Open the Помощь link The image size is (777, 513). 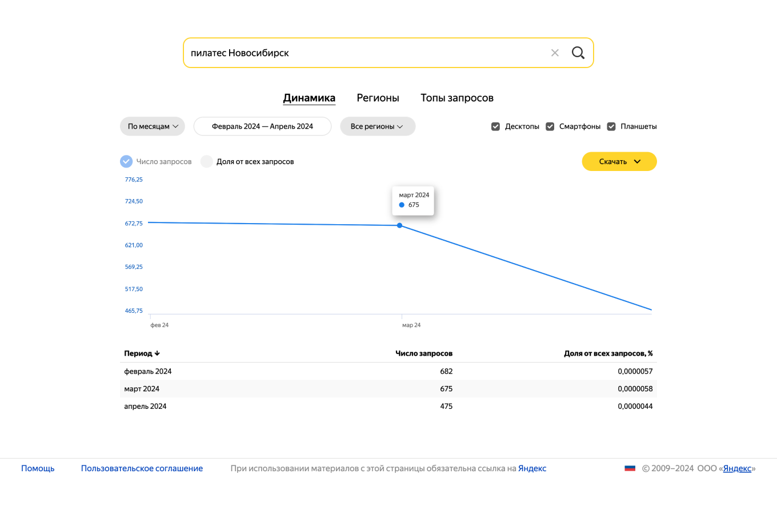[38, 468]
